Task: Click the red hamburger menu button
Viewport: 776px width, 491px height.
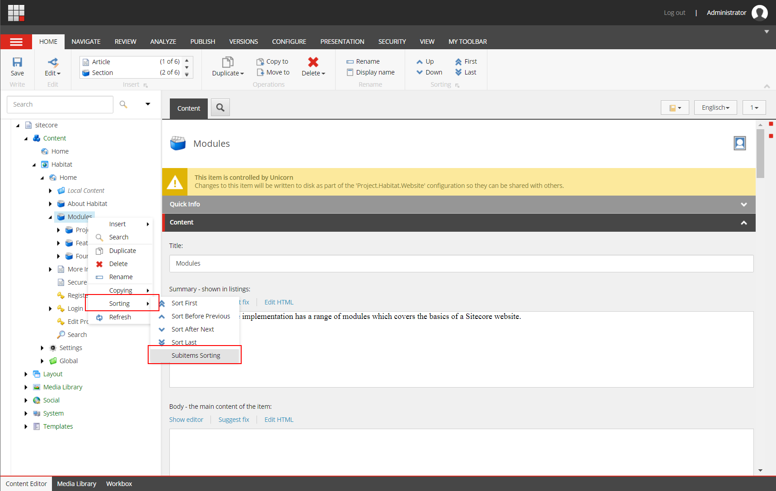Action: [16, 42]
